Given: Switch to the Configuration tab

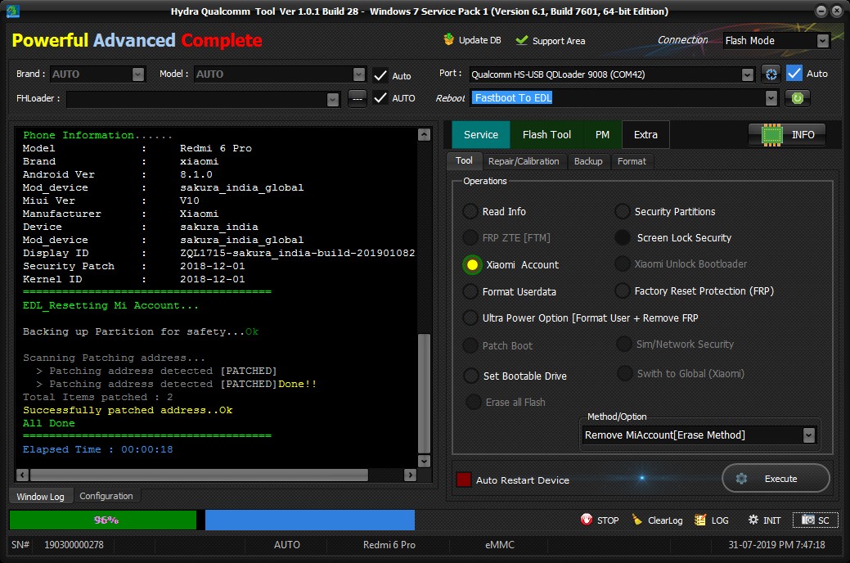Looking at the screenshot, I should [x=106, y=496].
